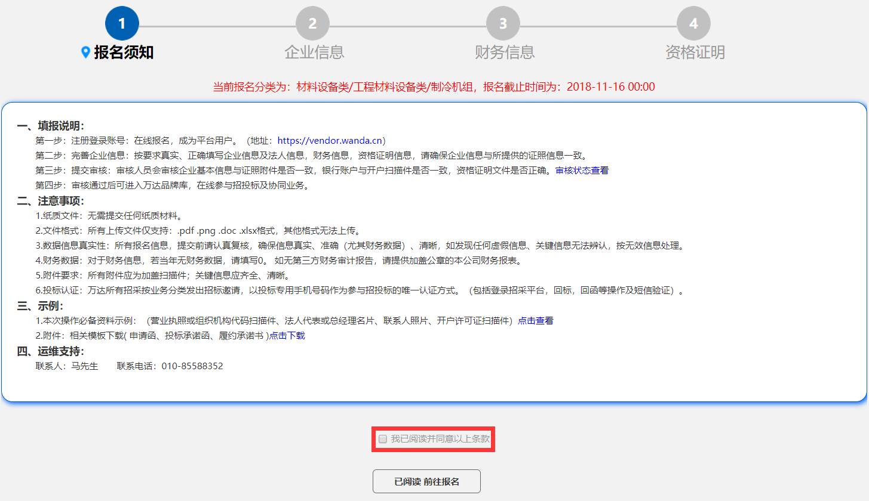Click the 5.附件要求 note line
The height and width of the screenshot is (501, 869).
click(x=162, y=276)
